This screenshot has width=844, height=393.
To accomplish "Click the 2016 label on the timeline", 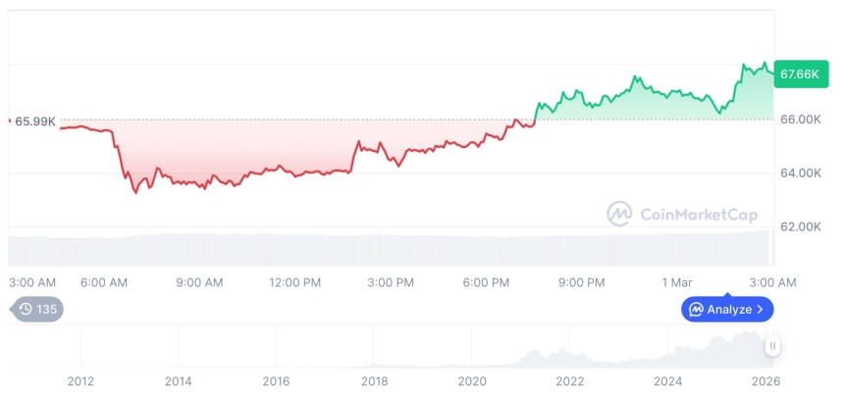I will pos(276,380).
